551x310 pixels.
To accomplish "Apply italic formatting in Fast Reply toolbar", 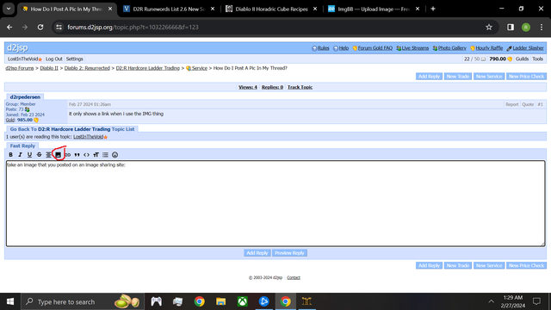I will coord(20,155).
